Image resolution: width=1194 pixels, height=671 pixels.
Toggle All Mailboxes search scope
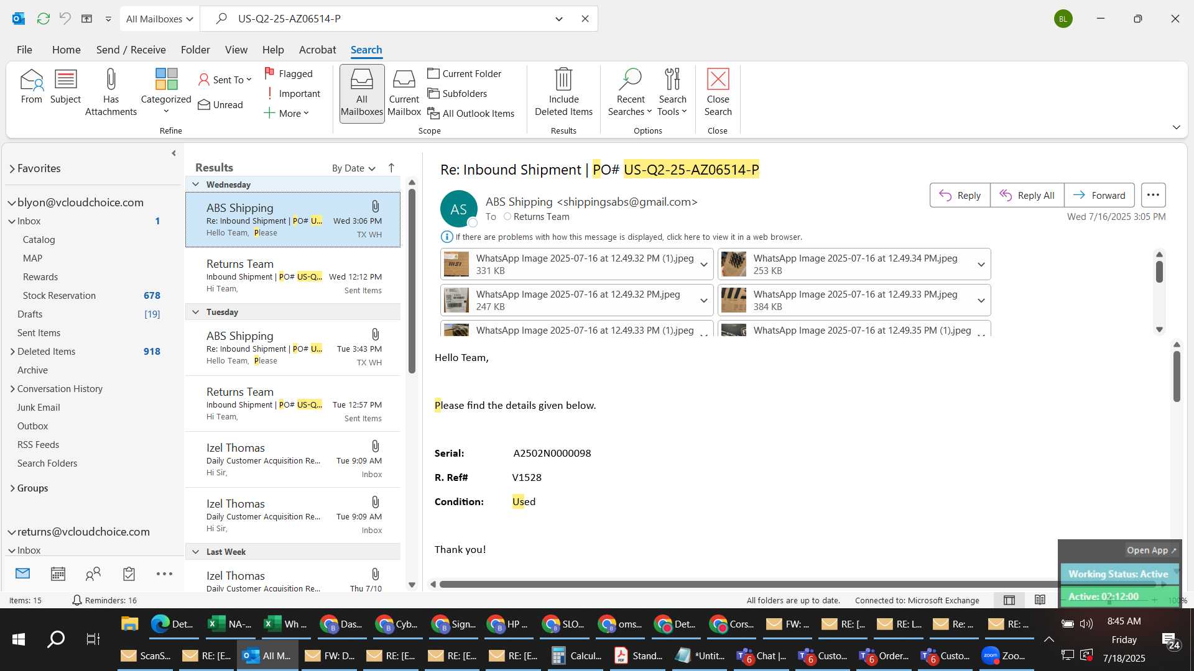pos(362,93)
